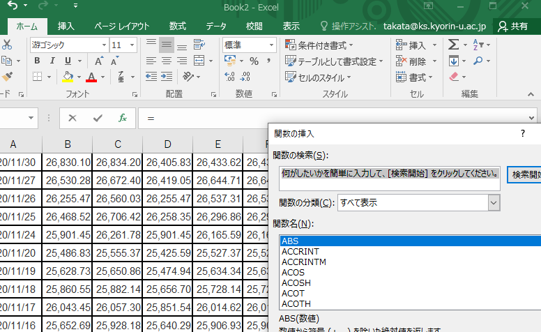Apply red font color A
Screen dimensions: 541x332
pyautogui.click(x=91, y=77)
